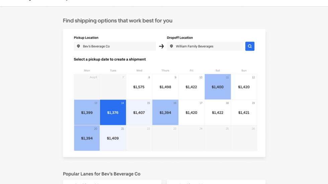
Task: Select August 13 priced at $1,399
Action: (x=87, y=113)
